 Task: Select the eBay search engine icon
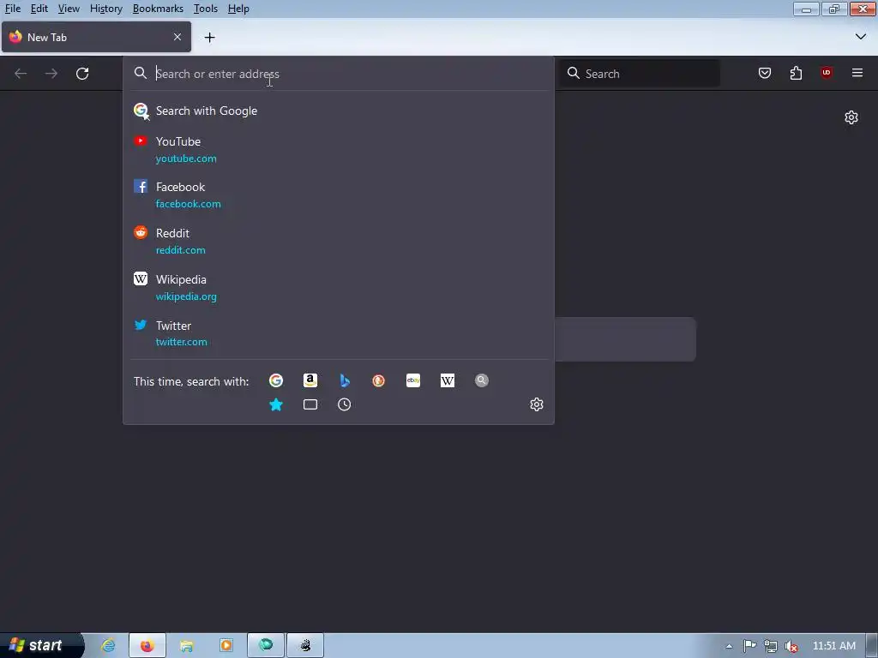pos(413,380)
